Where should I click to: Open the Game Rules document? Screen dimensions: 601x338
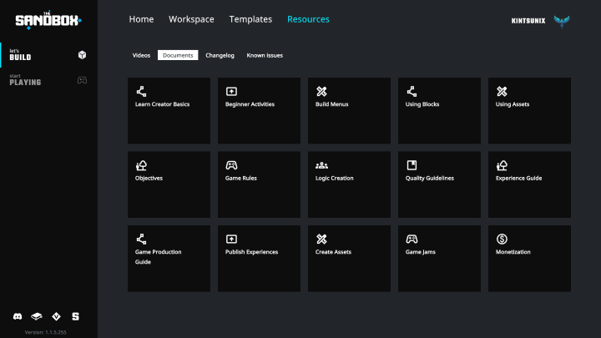click(x=259, y=184)
